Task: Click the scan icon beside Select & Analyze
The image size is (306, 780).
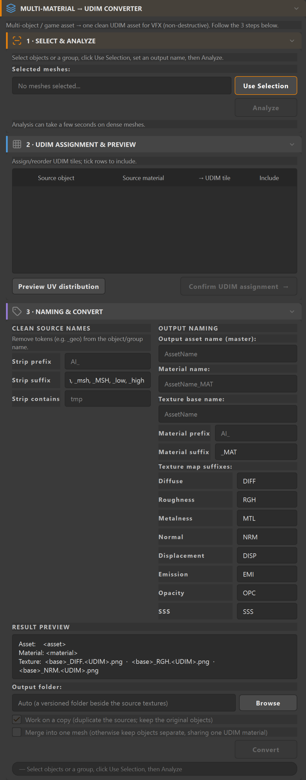Action: 17,41
